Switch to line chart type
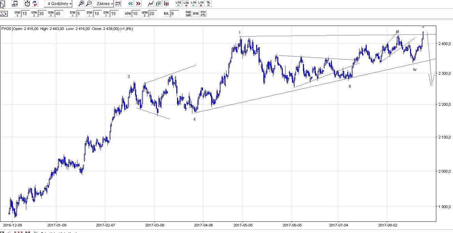The width and height of the screenshot is (453, 233). [x=150, y=4]
